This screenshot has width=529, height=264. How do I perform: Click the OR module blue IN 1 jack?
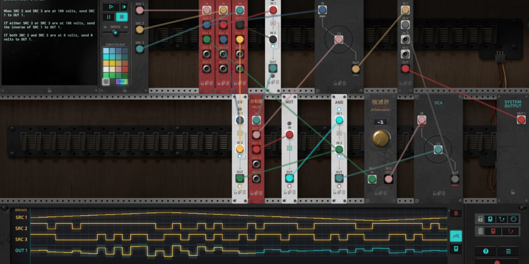click(240, 120)
